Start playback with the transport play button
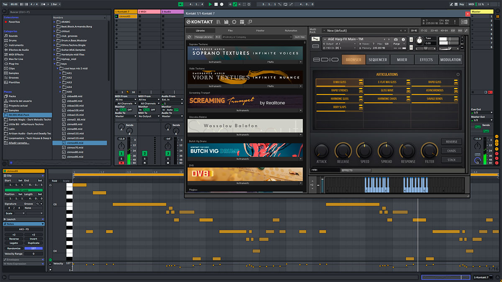Screen dimensions: 502x282 coord(210,4)
